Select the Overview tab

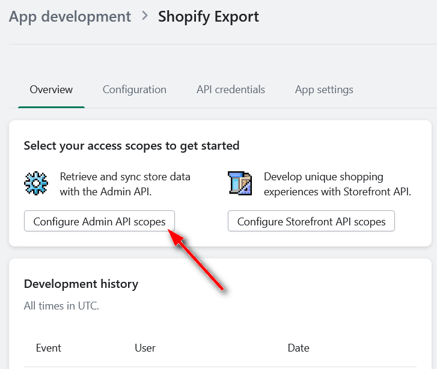[51, 90]
